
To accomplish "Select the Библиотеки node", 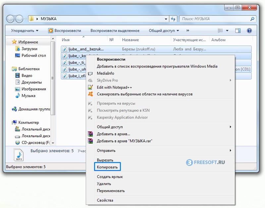I will (x=29, y=69).
